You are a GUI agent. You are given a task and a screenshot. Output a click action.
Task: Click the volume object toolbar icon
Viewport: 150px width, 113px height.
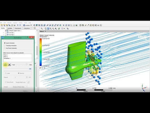tap(44, 25)
